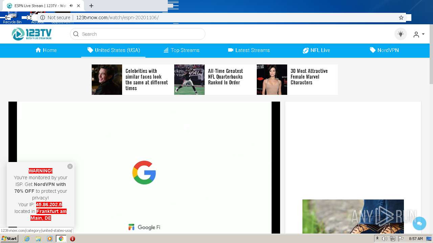This screenshot has width=433, height=243.
Task: Open the chat bubble widget
Action: [x=419, y=223]
